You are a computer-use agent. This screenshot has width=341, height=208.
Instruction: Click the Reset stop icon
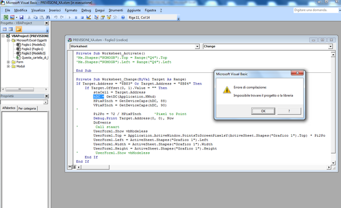pos(82,18)
